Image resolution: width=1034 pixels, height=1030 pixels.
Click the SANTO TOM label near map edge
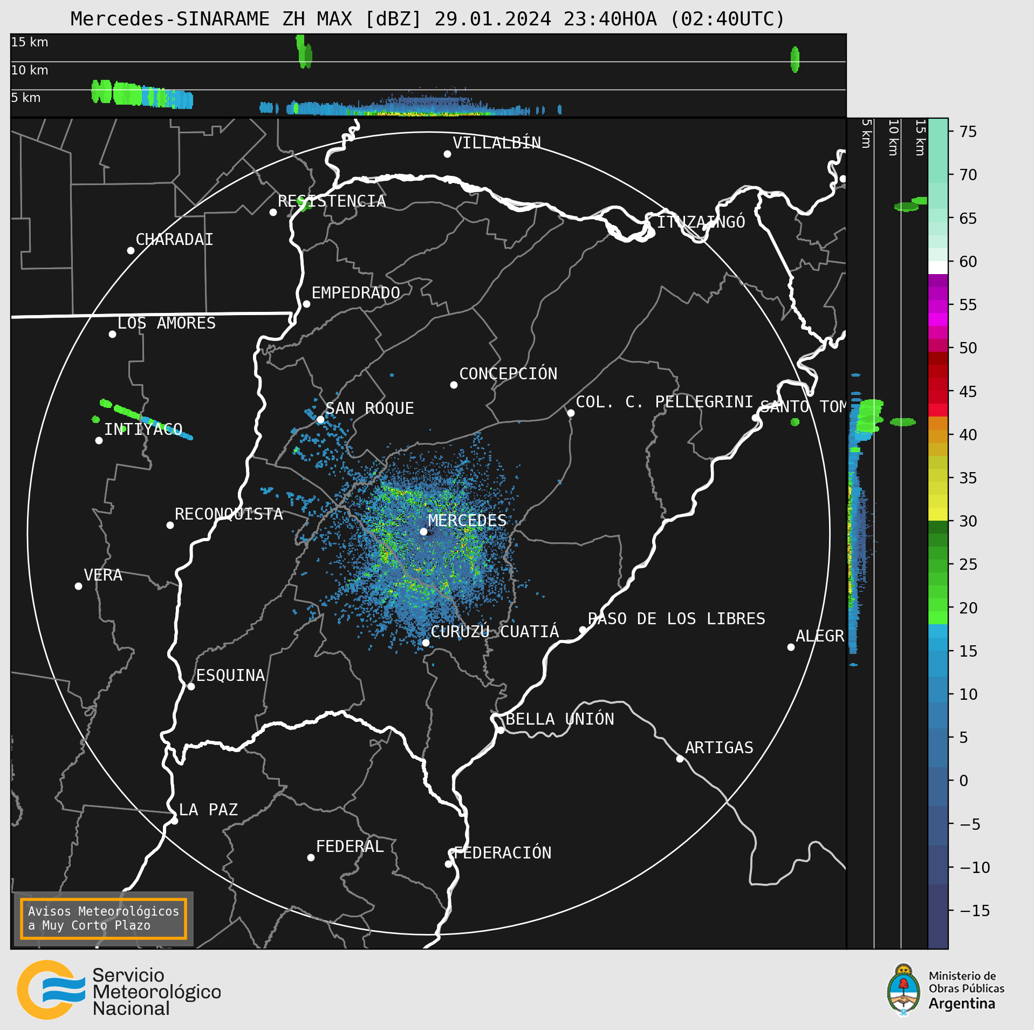pyautogui.click(x=803, y=407)
